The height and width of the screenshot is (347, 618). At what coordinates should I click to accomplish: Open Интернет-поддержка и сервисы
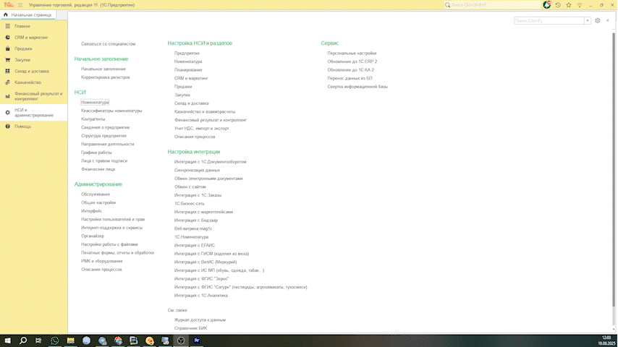(x=111, y=228)
